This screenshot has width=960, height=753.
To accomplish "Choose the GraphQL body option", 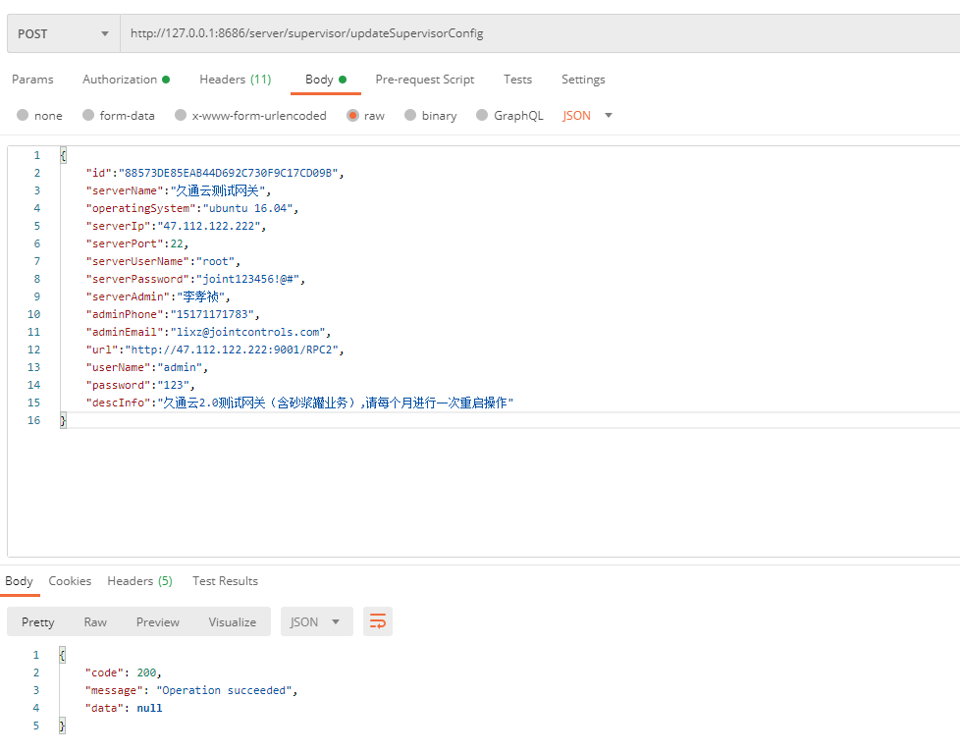I will [x=482, y=116].
